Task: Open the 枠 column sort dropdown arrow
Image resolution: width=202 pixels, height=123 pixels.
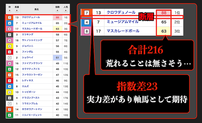Action: 9,10
